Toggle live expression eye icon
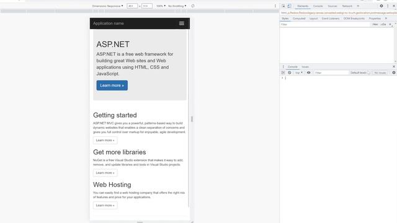 click(309, 73)
